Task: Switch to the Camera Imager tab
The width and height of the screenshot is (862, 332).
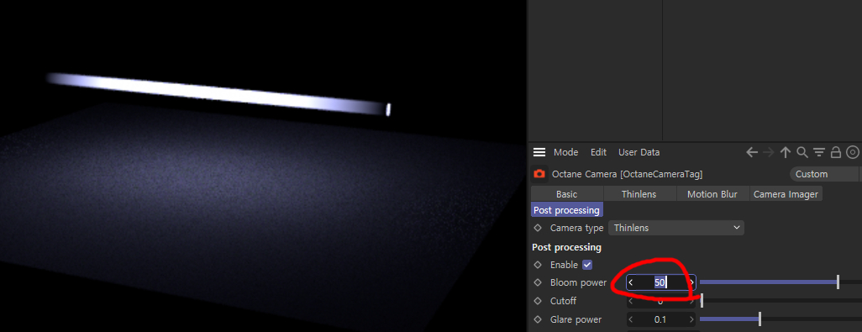Action: pyautogui.click(x=786, y=194)
